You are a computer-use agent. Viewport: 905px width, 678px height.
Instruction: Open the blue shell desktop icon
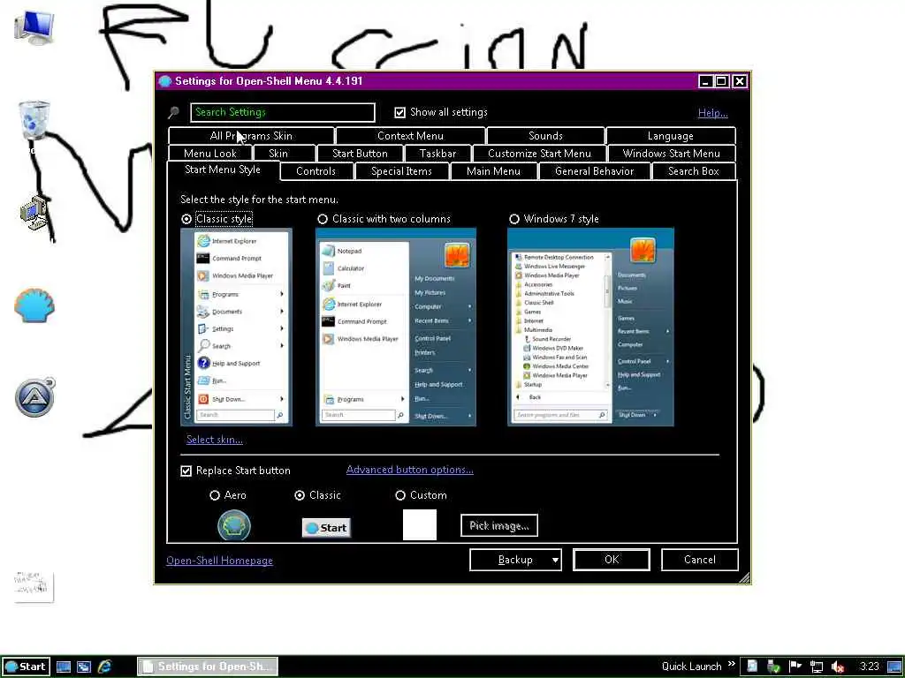pos(34,305)
